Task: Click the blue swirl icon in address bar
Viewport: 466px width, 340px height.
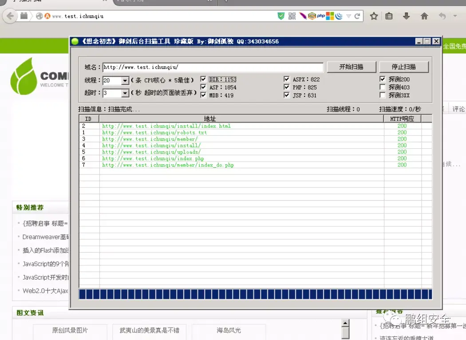Action: pyautogui.click(x=339, y=16)
